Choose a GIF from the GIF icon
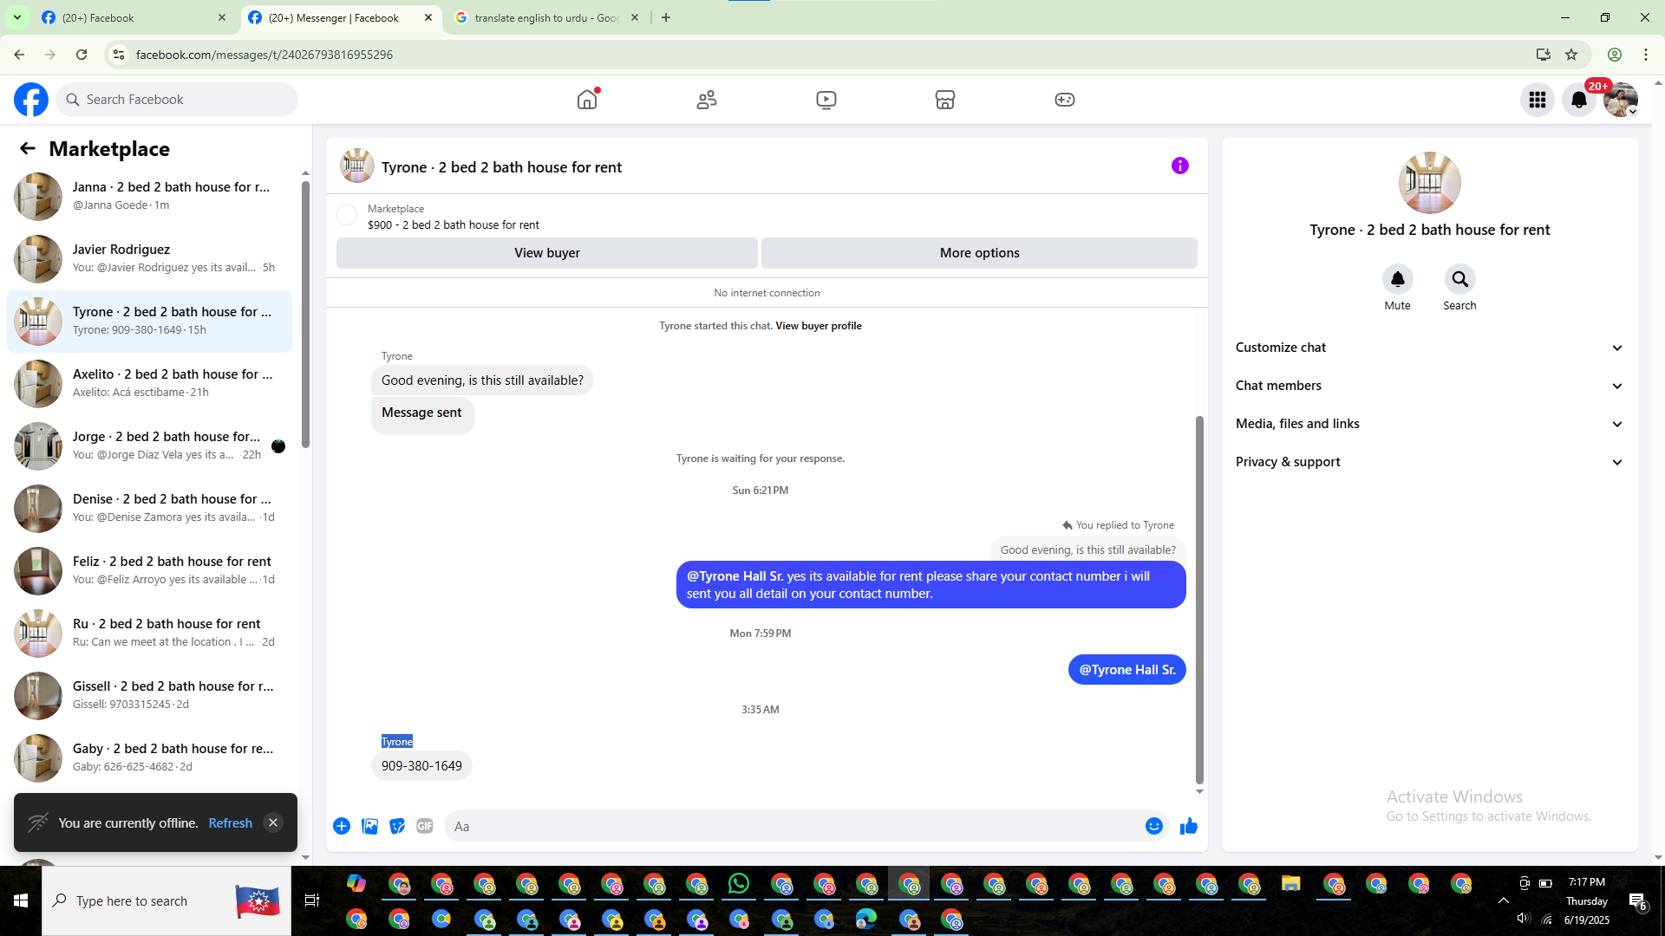1665x936 pixels. tap(425, 826)
